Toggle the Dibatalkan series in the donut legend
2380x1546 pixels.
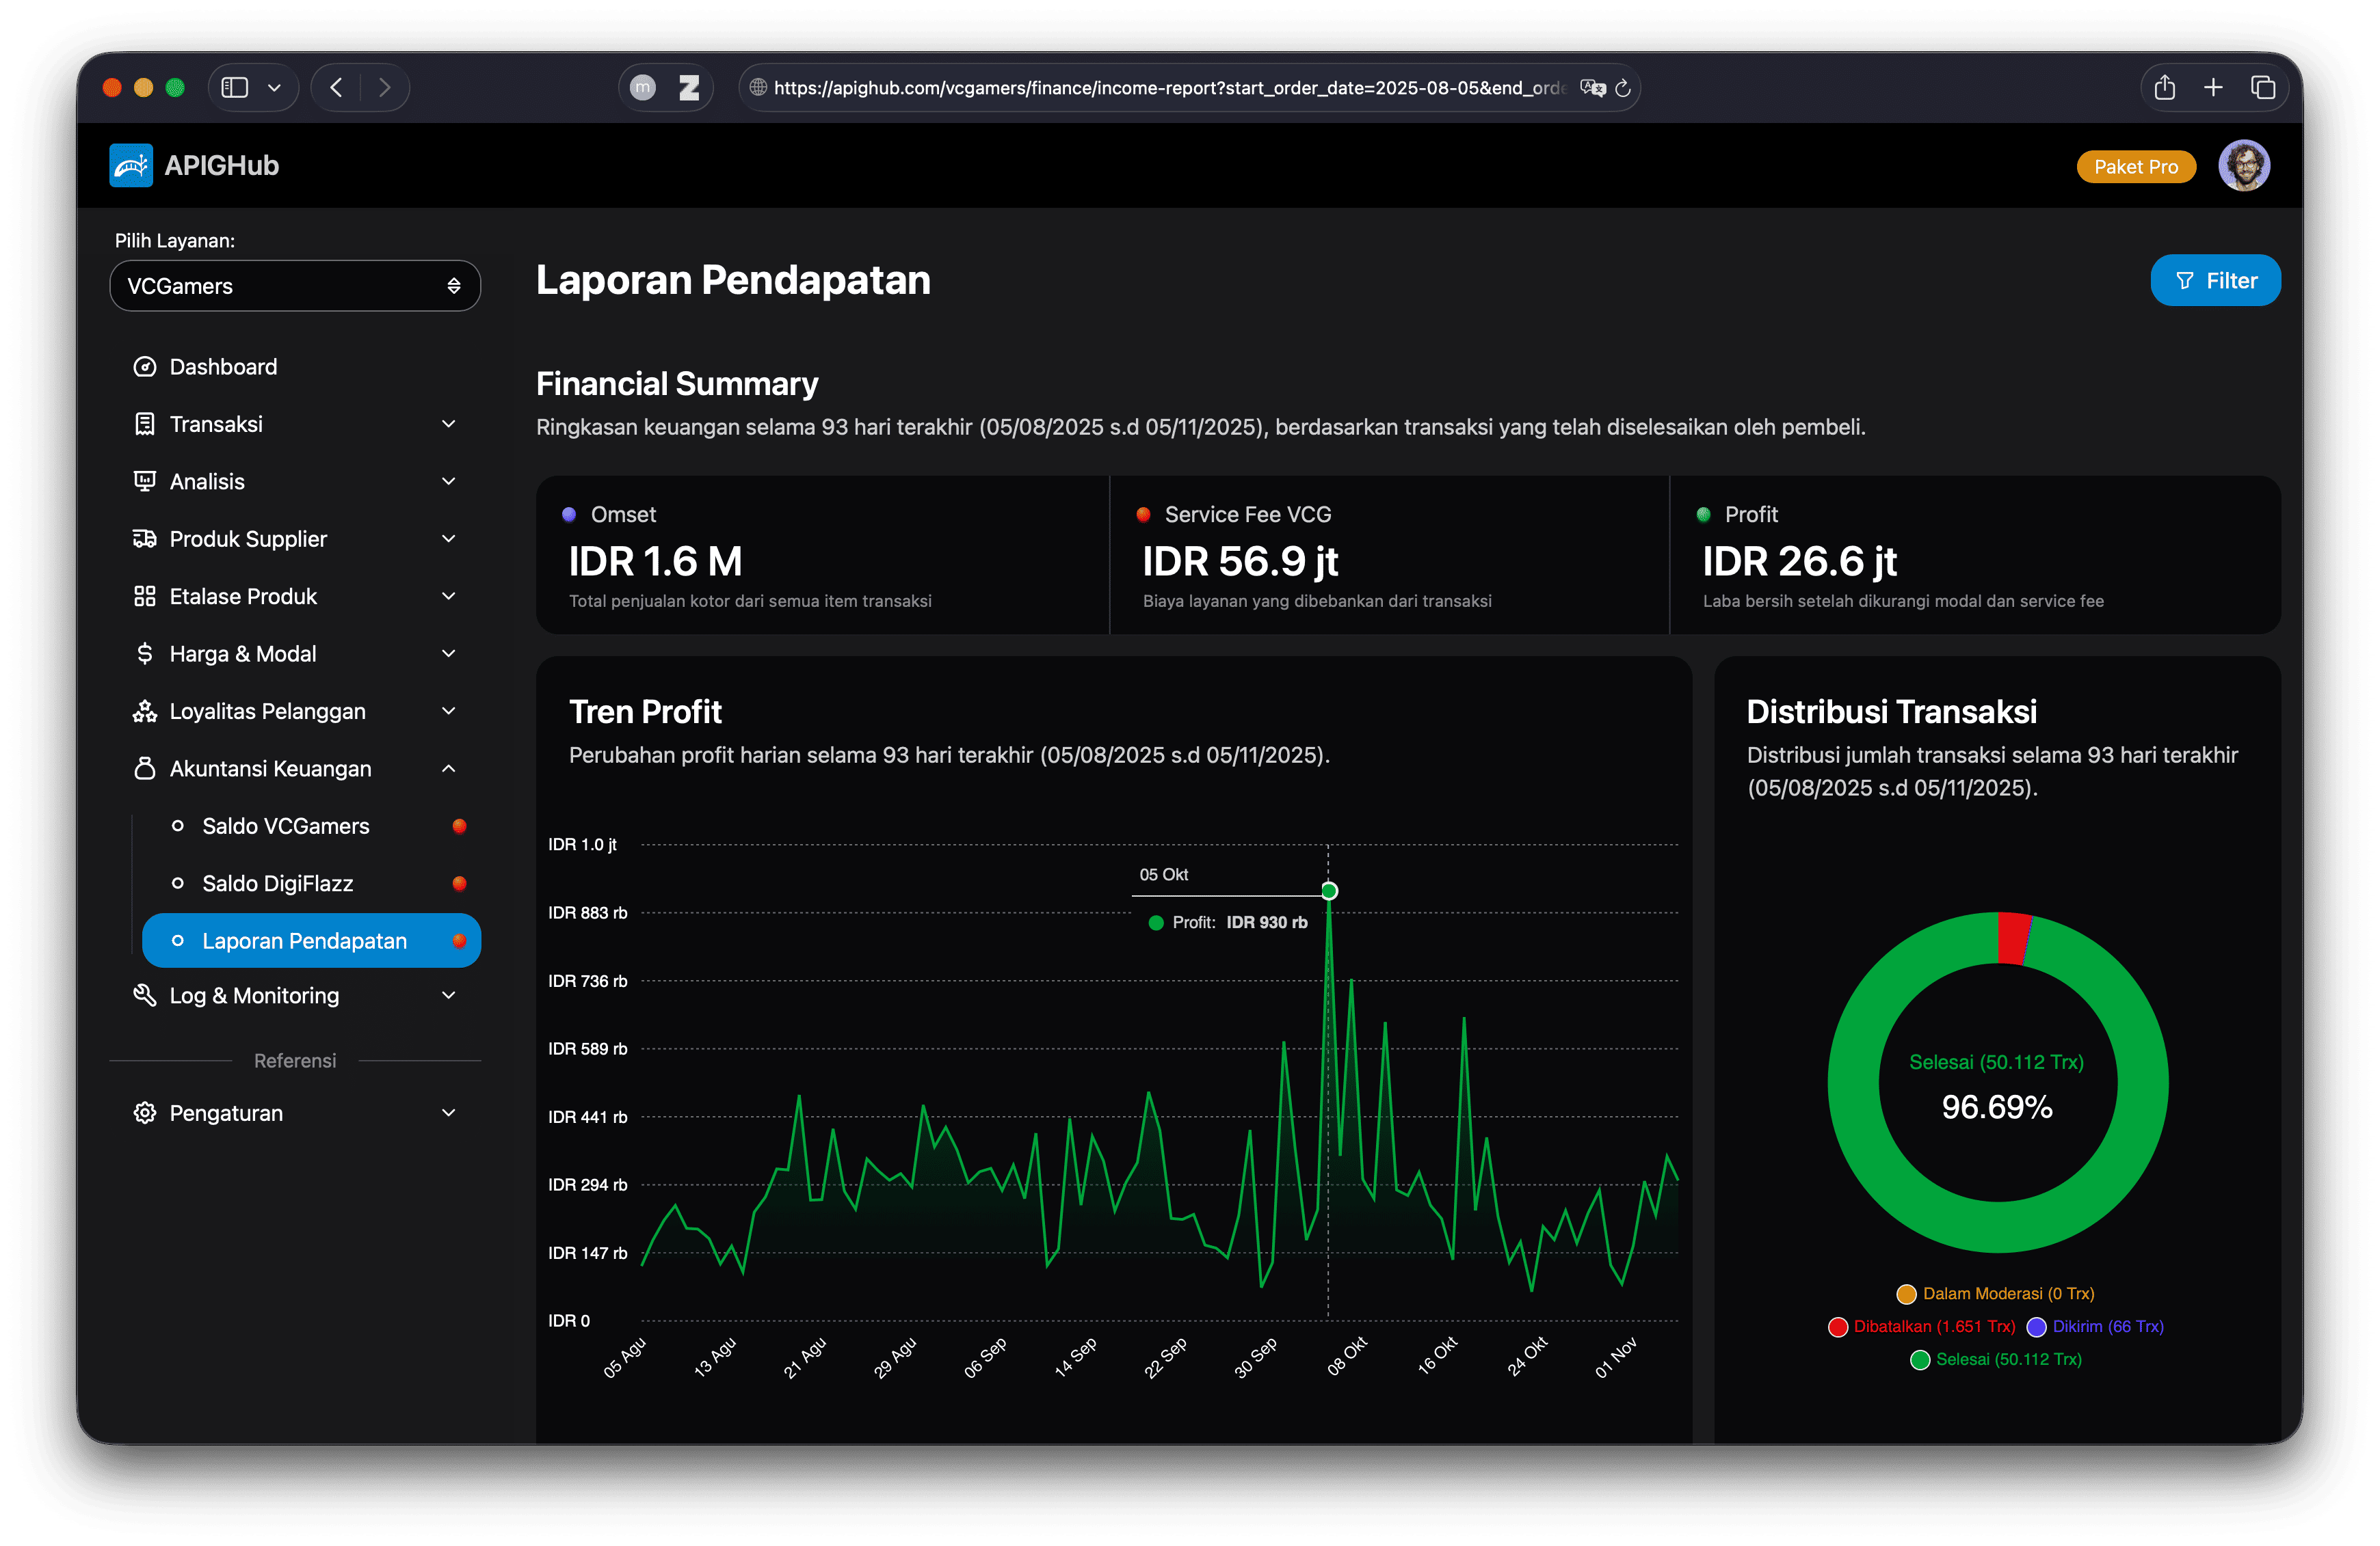pyautogui.click(x=1922, y=1326)
